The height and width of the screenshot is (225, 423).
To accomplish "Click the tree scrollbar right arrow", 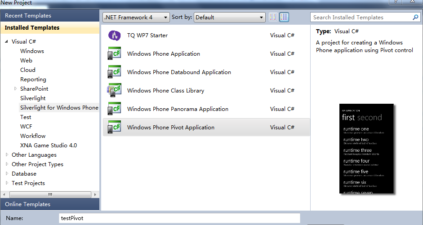I will pos(95,194).
